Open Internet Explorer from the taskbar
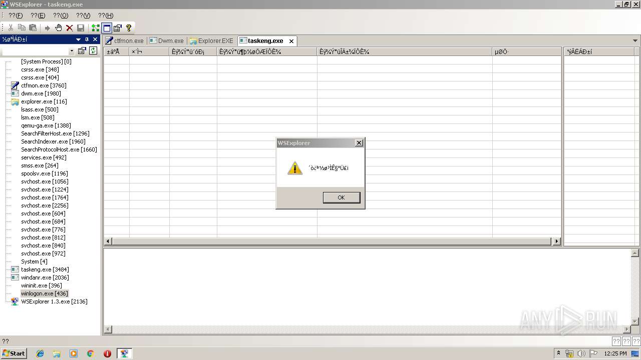Screen dimensions: 641x360 pyautogui.click(x=40, y=353)
